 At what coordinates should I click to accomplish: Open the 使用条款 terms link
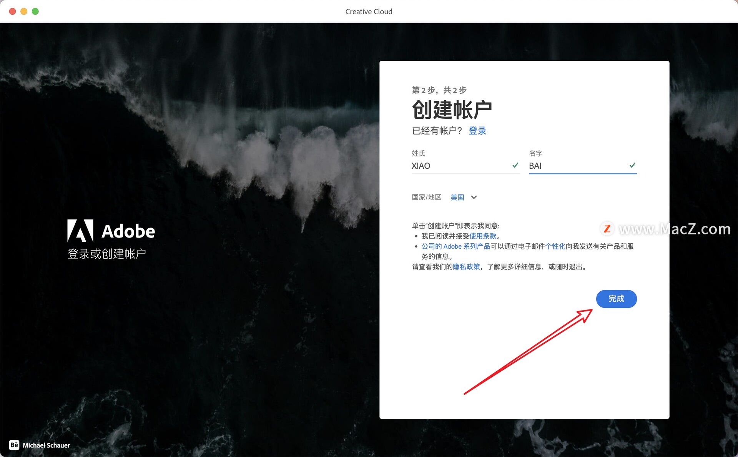(x=482, y=236)
